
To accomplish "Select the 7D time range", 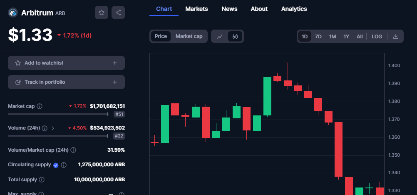I will (x=318, y=37).
